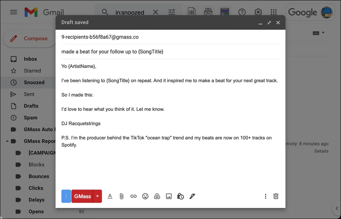This screenshot has height=219, width=341.
Task: Close the compose draft window
Action: 278,23
